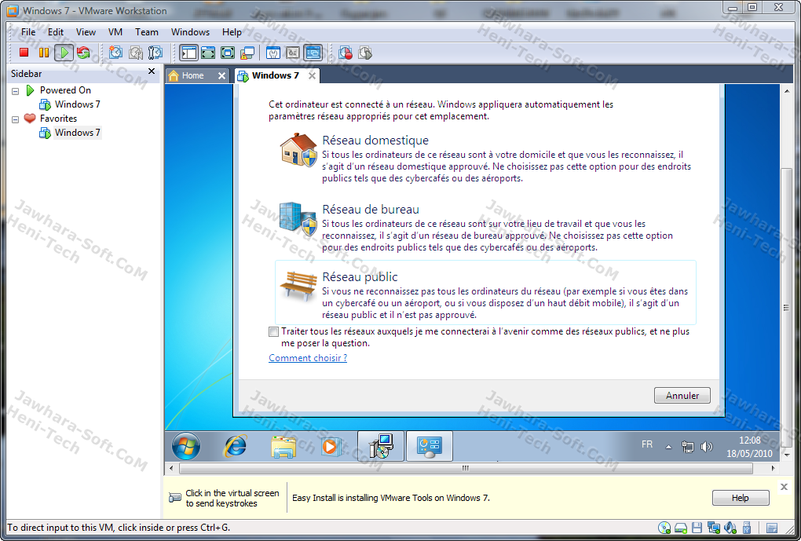Open Windows Media Player in guest taskbar

[331, 447]
